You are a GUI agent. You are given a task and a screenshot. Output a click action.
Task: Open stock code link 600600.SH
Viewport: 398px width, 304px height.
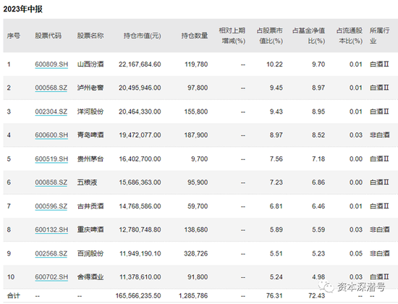[51, 135]
